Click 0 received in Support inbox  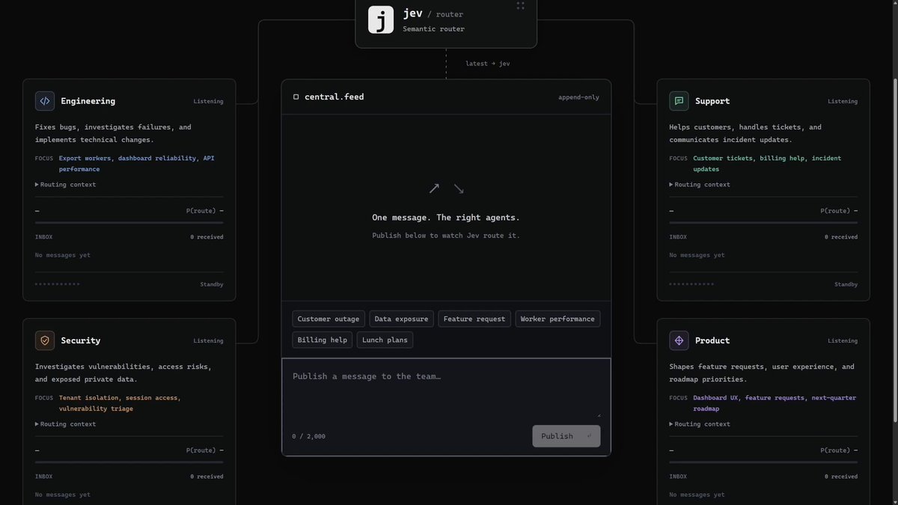(x=841, y=237)
